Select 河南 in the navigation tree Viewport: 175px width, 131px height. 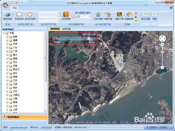[x=15, y=66]
